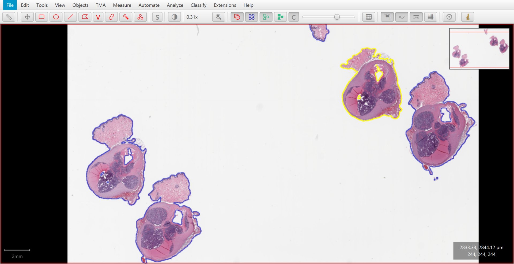Toggle the slide overview display

point(387,17)
